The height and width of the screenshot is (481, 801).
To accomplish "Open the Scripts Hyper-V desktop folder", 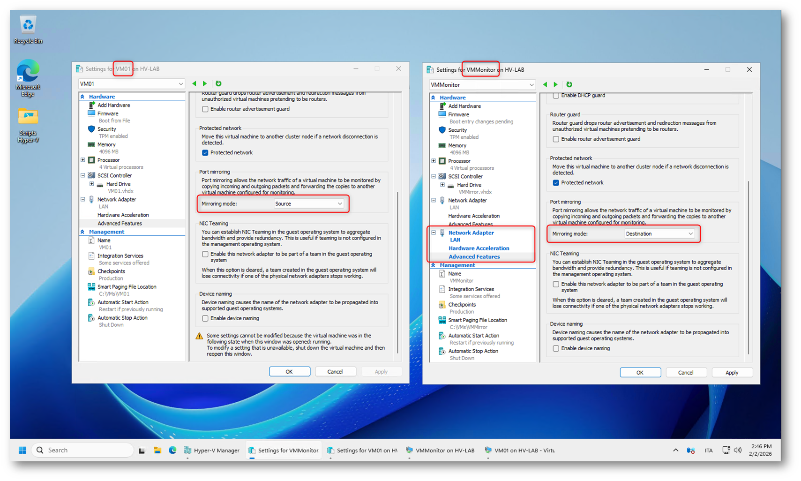I will [x=28, y=126].
